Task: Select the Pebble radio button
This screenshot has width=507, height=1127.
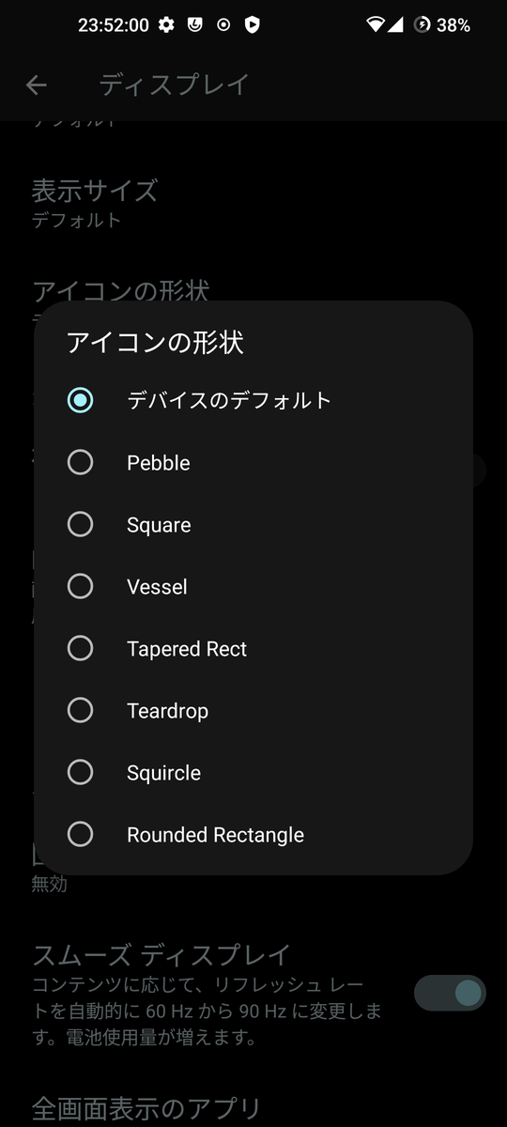Action: [81, 462]
